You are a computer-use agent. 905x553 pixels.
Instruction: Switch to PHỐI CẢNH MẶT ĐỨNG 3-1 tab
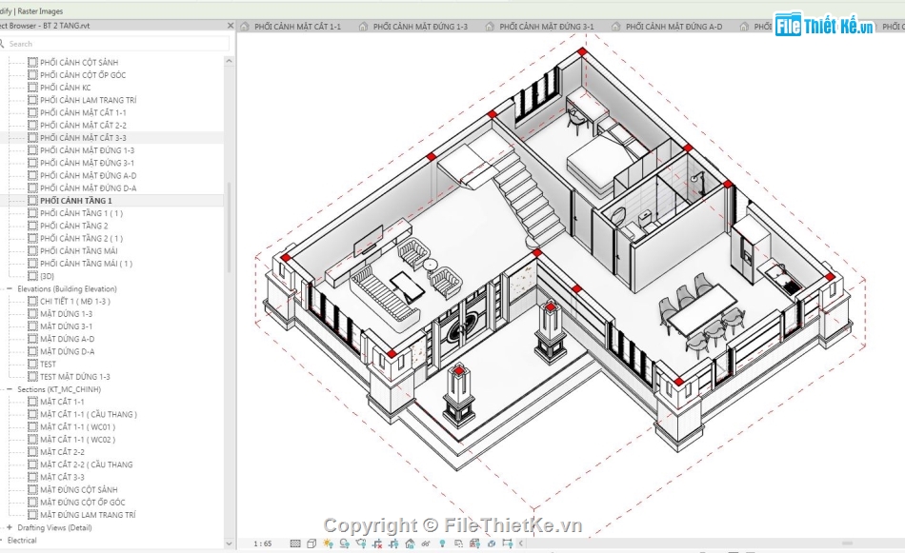click(547, 27)
